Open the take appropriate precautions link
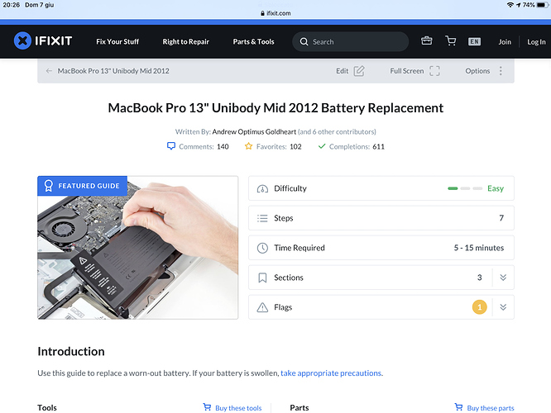Image resolution: width=551 pixels, height=413 pixels. [331, 373]
